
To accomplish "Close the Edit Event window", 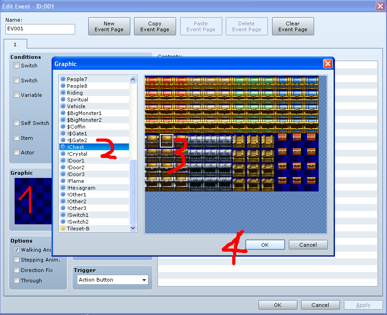I will tap(380, 6).
